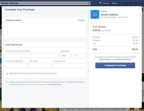Click the Modify Watches logo thumbnail
This screenshot has width=144, height=111.
click(x=95, y=14)
